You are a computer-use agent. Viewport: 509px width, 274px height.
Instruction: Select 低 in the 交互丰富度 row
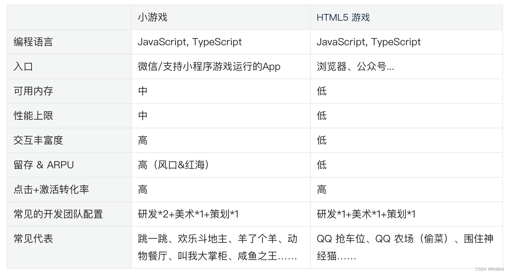point(322,140)
